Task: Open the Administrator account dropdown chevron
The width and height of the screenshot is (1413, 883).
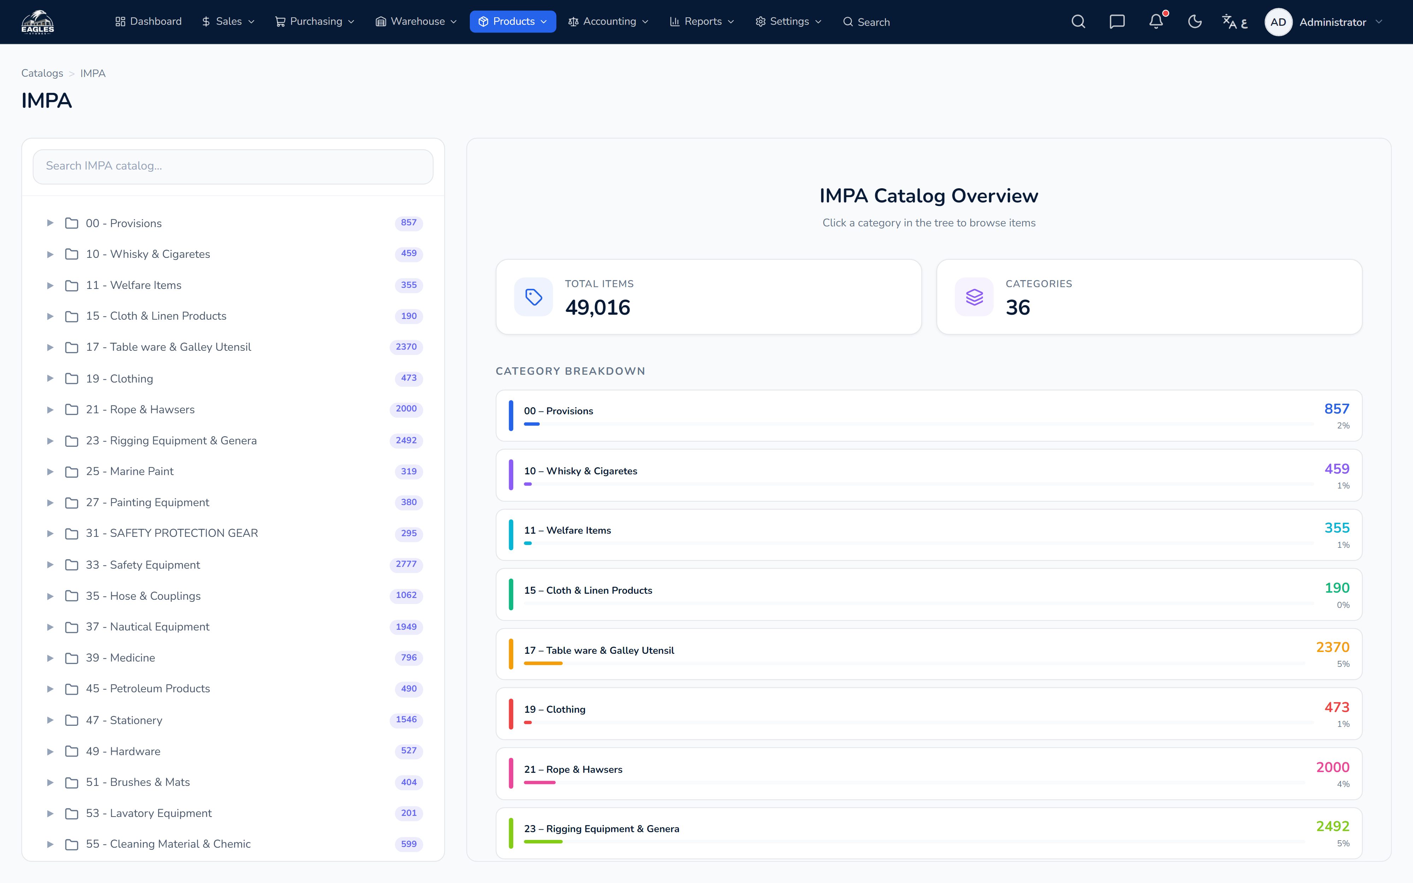Action: click(1379, 22)
